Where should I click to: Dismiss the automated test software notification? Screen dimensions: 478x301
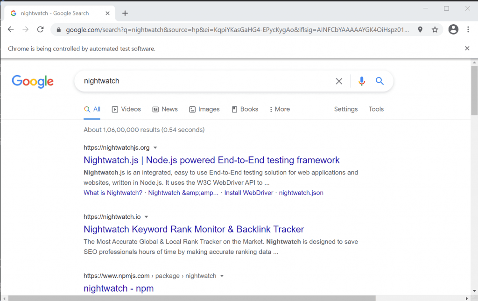[467, 49]
